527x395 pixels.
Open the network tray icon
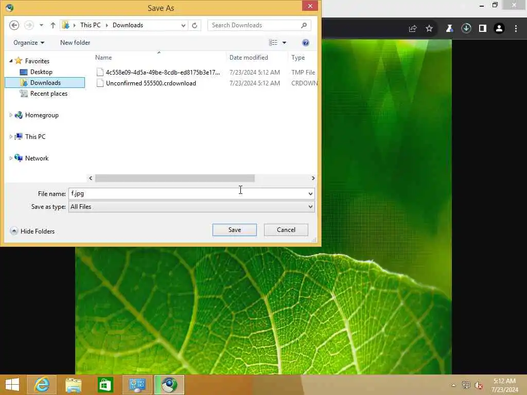[466, 385]
